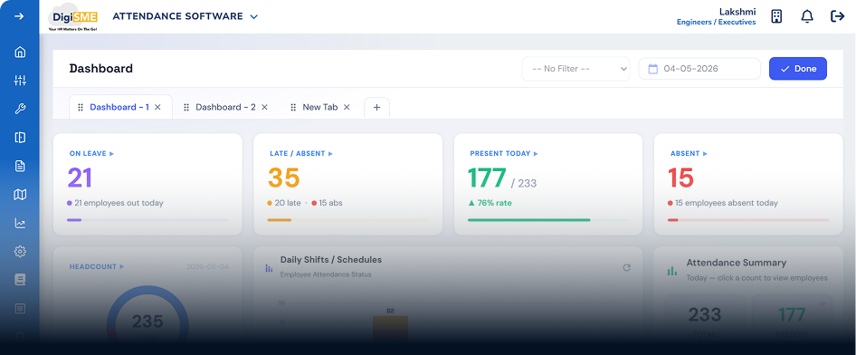The image size is (856, 355).
Task: Open the ATTENDANCE SOFTWARE module dropdown
Action: click(x=185, y=16)
